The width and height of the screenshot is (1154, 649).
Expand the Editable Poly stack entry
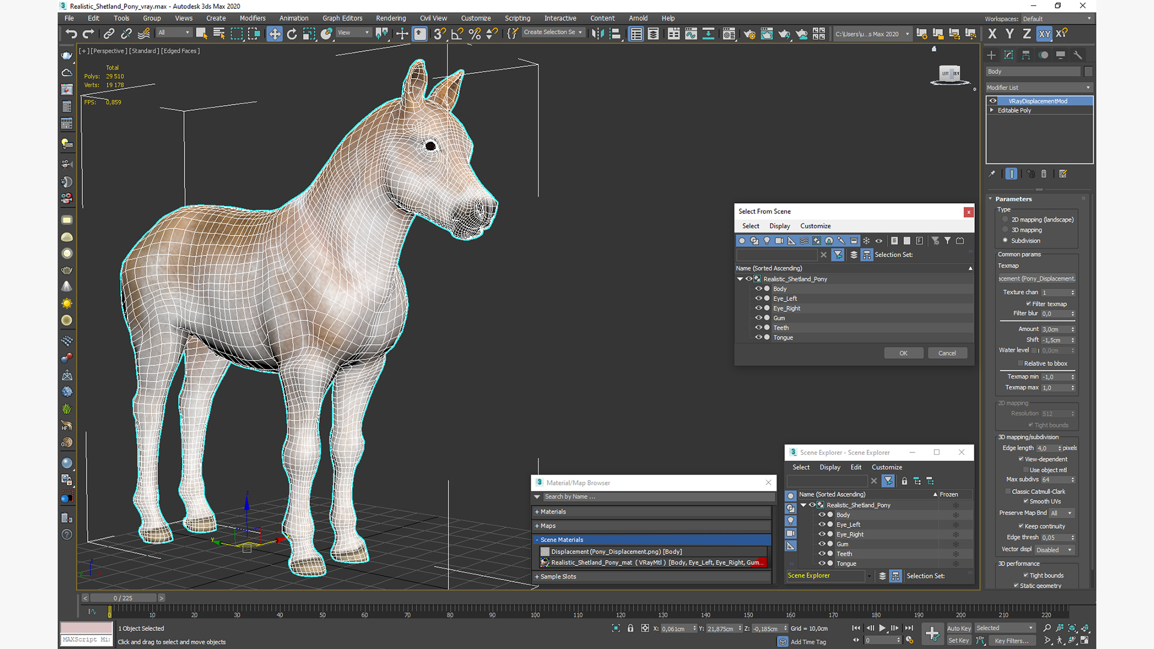(x=992, y=110)
